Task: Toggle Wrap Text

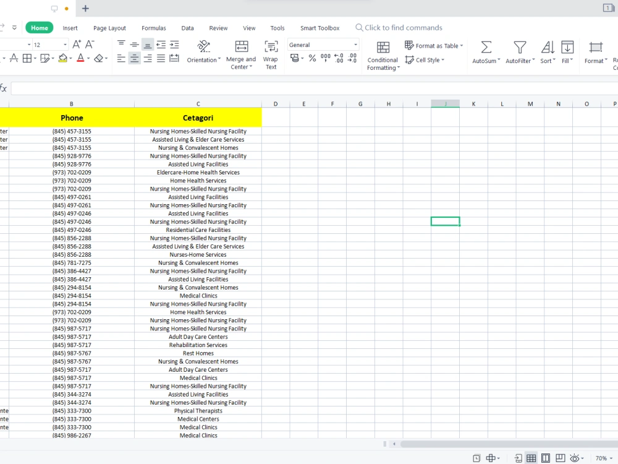Action: pyautogui.click(x=271, y=54)
